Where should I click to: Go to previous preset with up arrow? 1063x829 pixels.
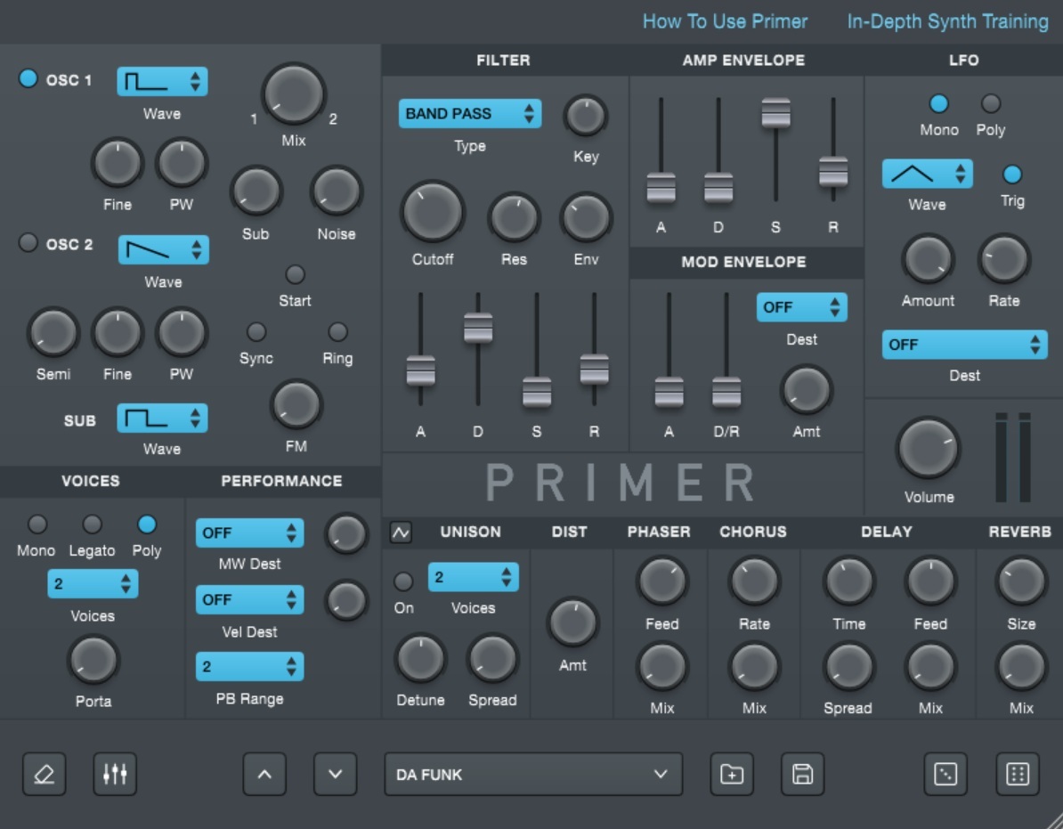point(264,774)
